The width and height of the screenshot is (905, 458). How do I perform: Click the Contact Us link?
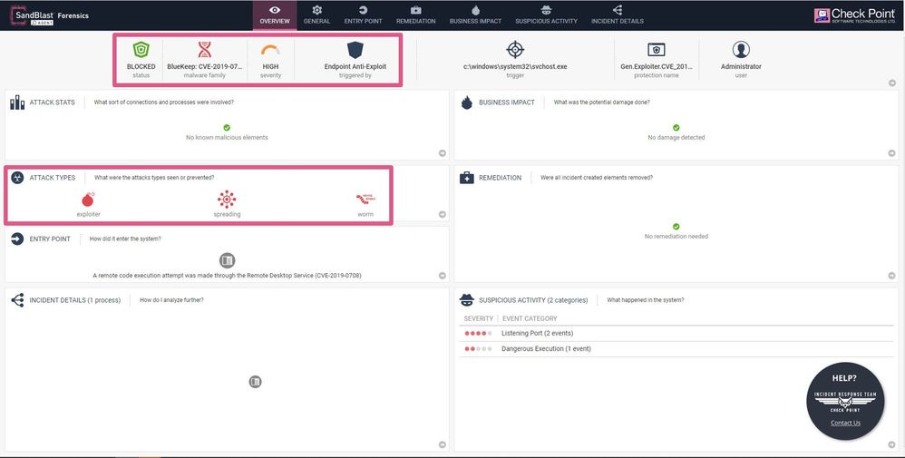pos(845,423)
